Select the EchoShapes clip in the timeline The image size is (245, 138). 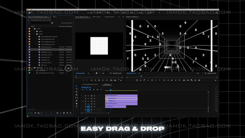122,95
